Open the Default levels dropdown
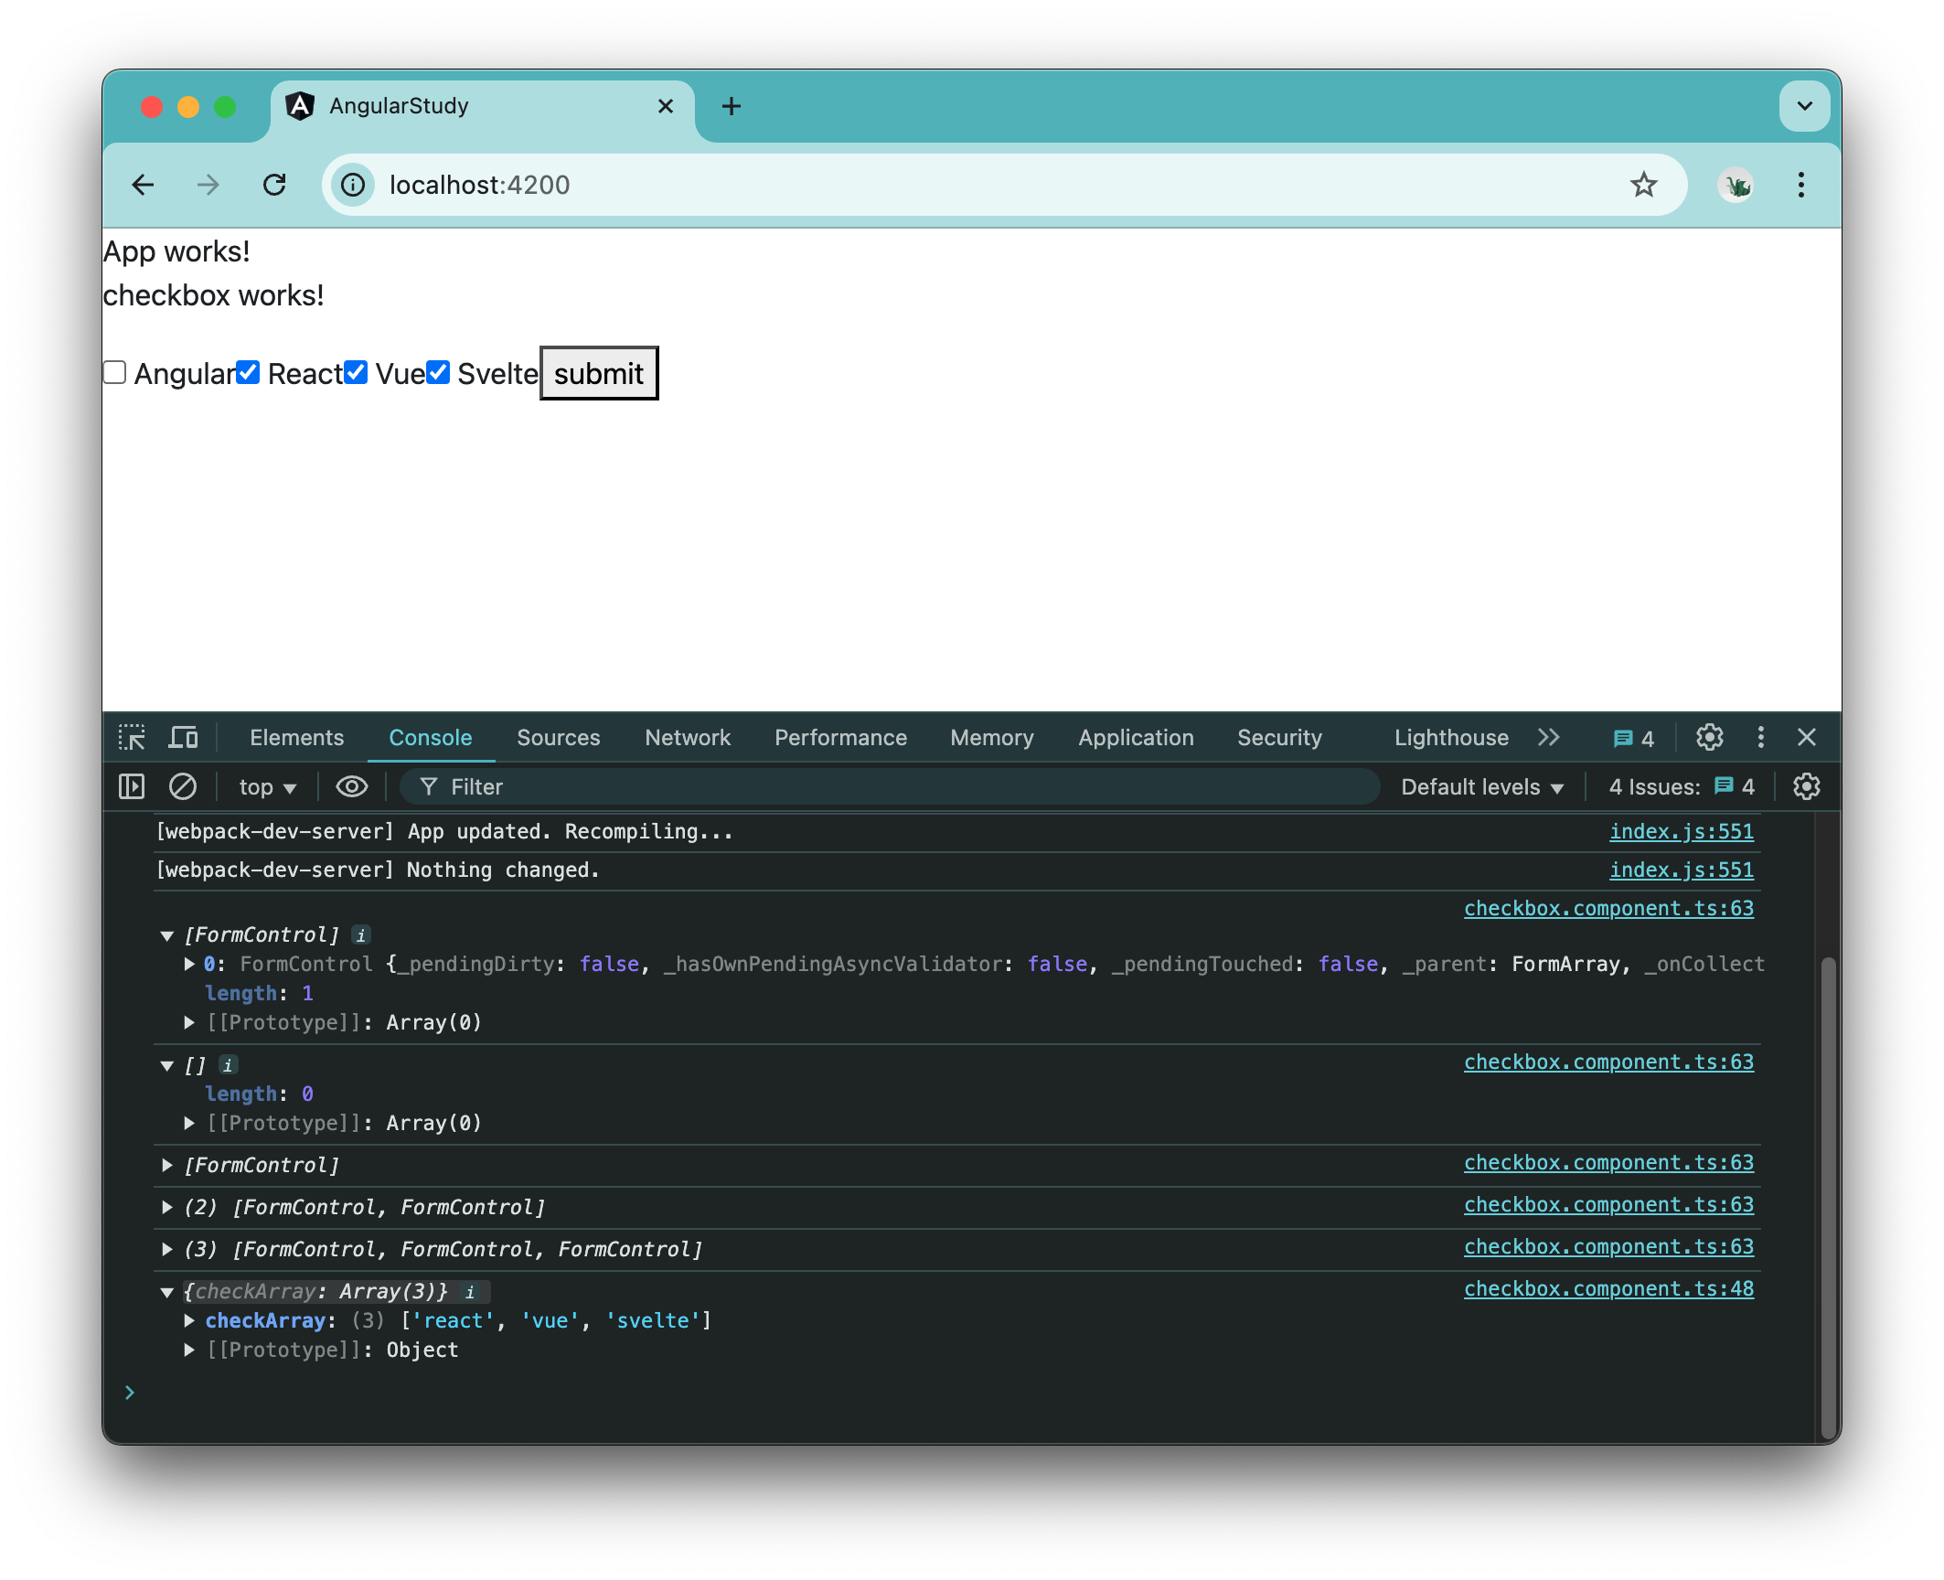1944x1580 pixels. pos(1480,786)
